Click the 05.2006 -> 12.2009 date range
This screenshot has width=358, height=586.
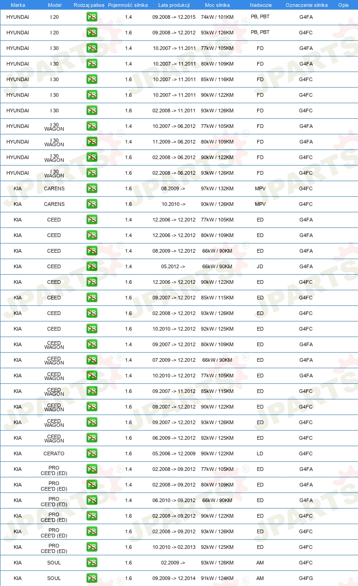pyautogui.click(x=174, y=453)
